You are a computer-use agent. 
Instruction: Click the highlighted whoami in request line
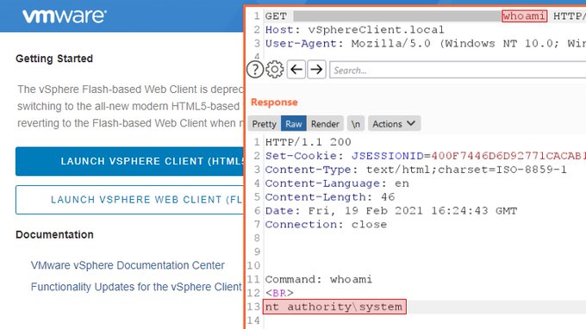[524, 16]
